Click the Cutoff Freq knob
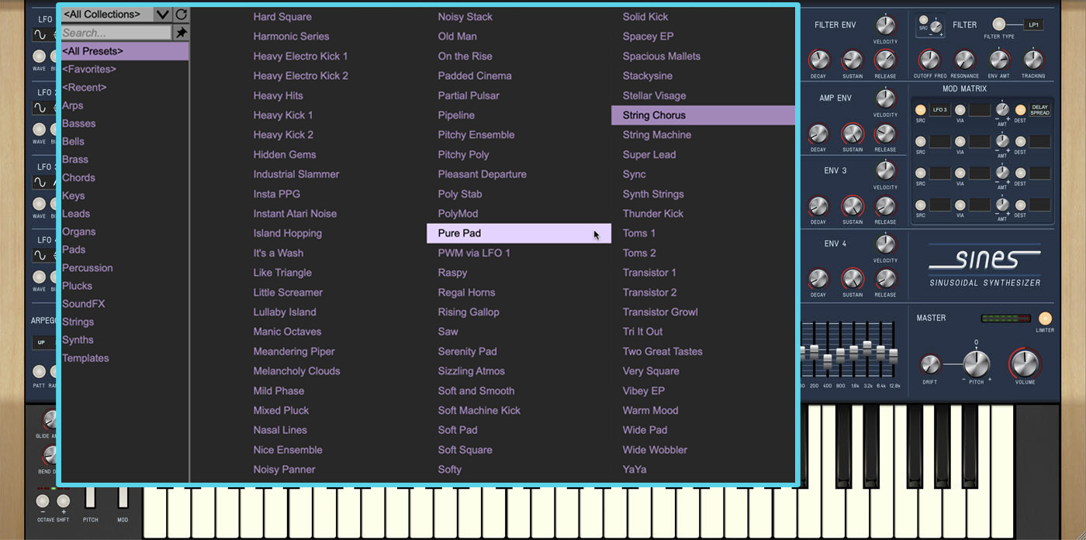This screenshot has width=1086, height=540. pos(929,60)
